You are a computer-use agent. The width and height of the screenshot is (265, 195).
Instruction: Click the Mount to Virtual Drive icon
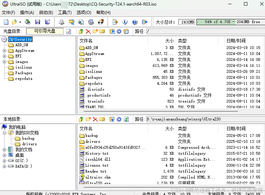click(x=91, y=22)
